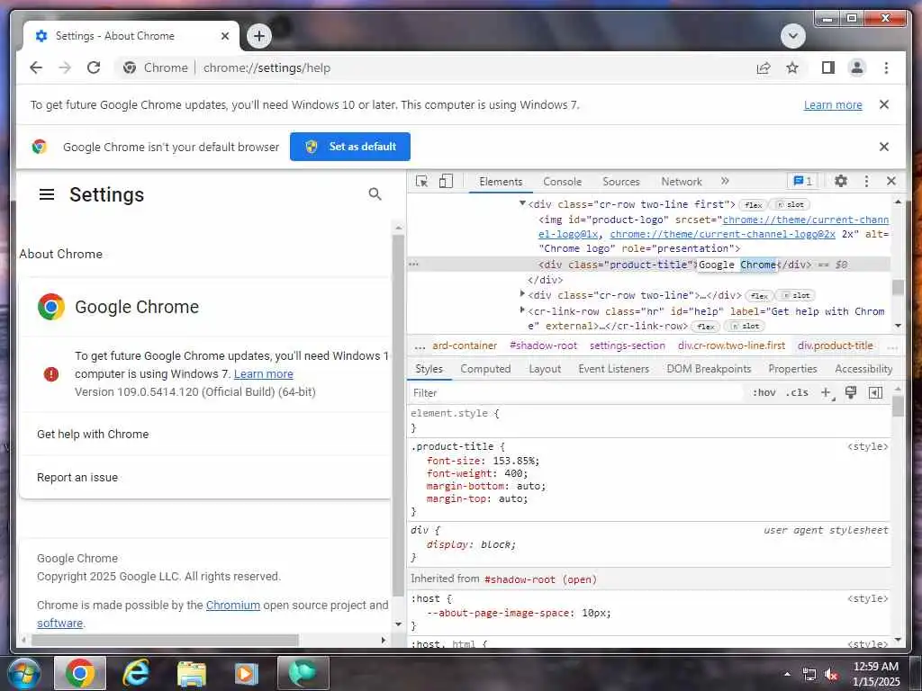Toggle the computed styles sidebar icon
Image resolution: width=922 pixels, height=691 pixels.
click(x=875, y=392)
